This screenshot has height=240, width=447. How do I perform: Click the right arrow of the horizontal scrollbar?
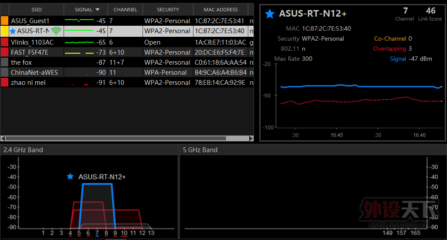(x=251, y=138)
